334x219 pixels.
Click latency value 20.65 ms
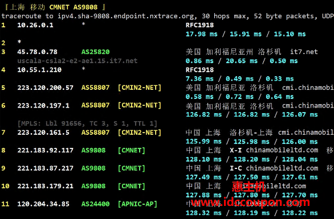tap(242, 61)
